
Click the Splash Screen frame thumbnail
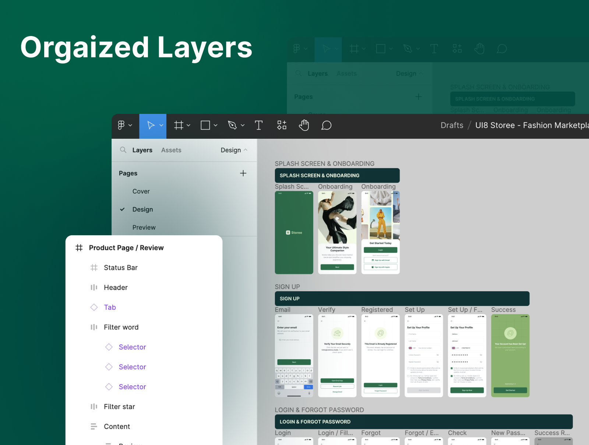click(x=294, y=233)
